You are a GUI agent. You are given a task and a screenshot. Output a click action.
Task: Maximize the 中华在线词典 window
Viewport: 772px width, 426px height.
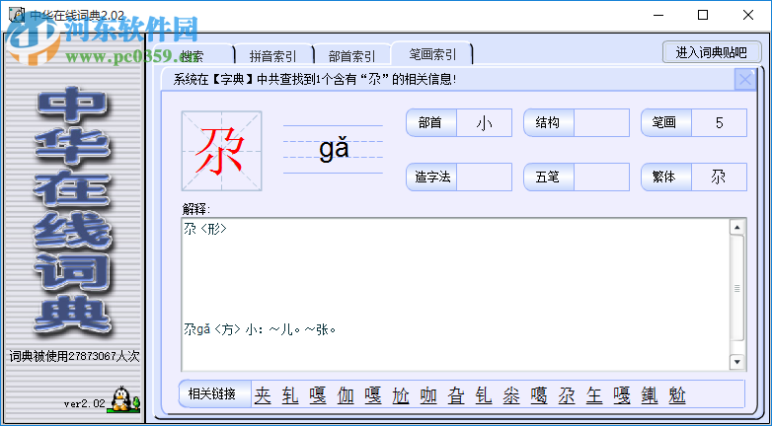[x=703, y=15]
